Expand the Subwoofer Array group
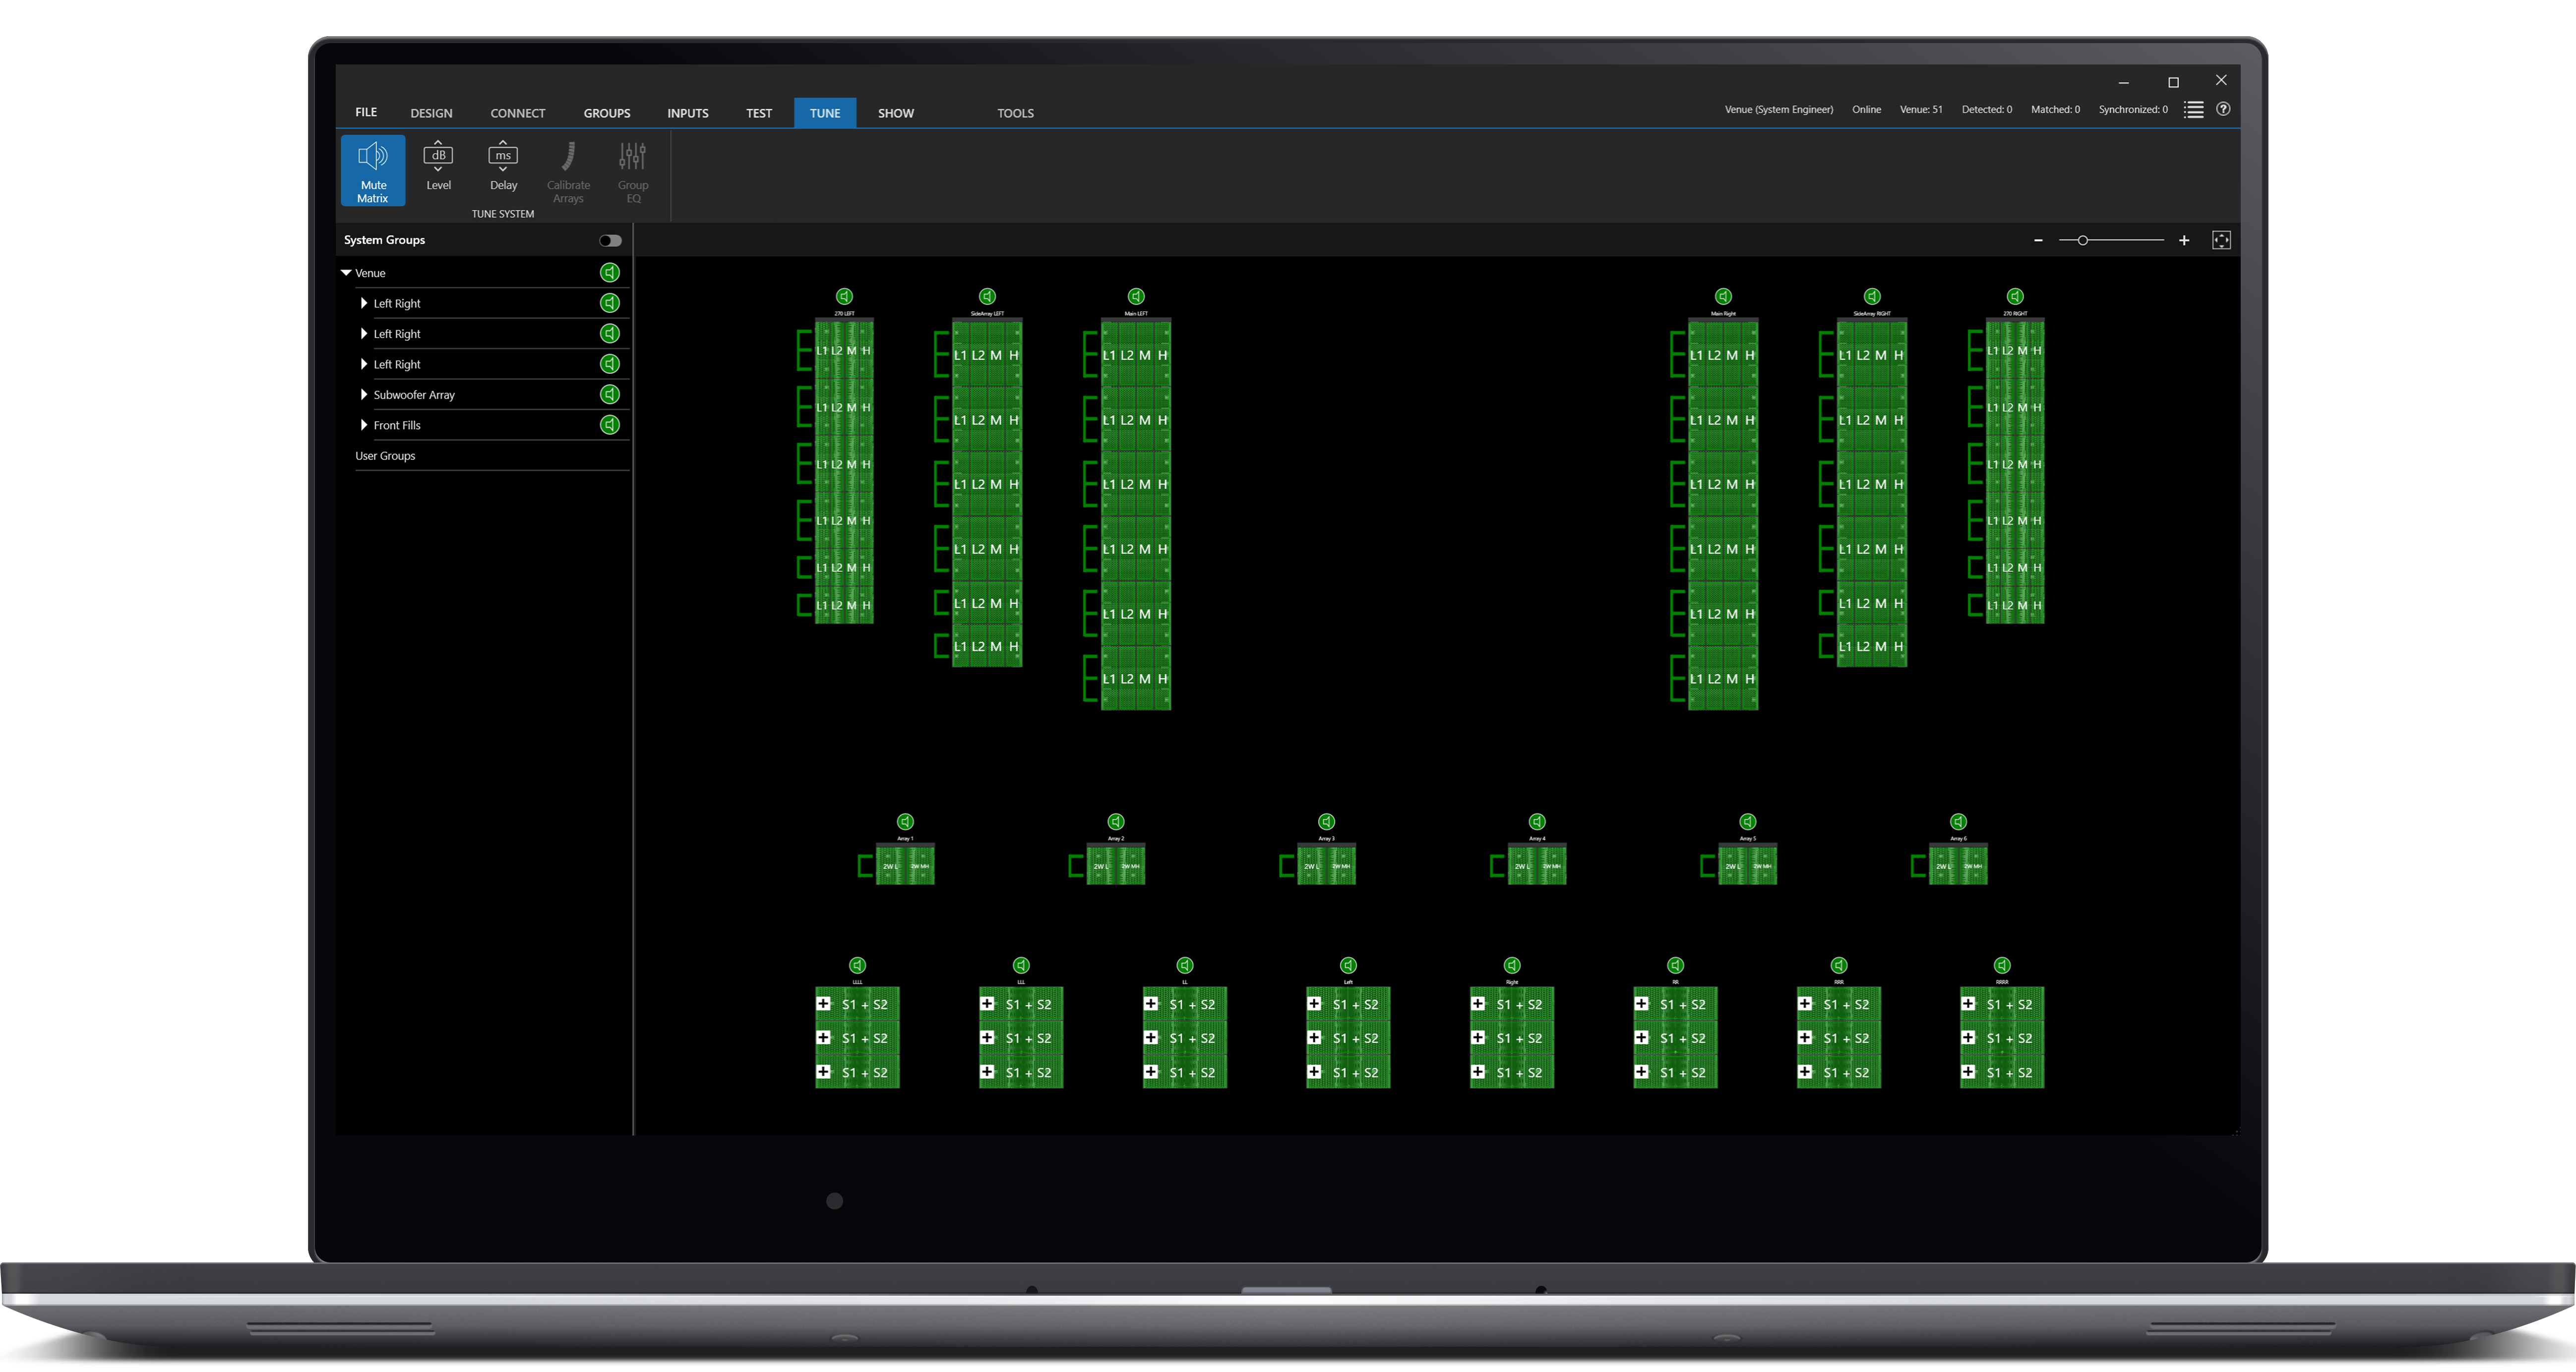This screenshot has height=1372, width=2576. [x=364, y=395]
